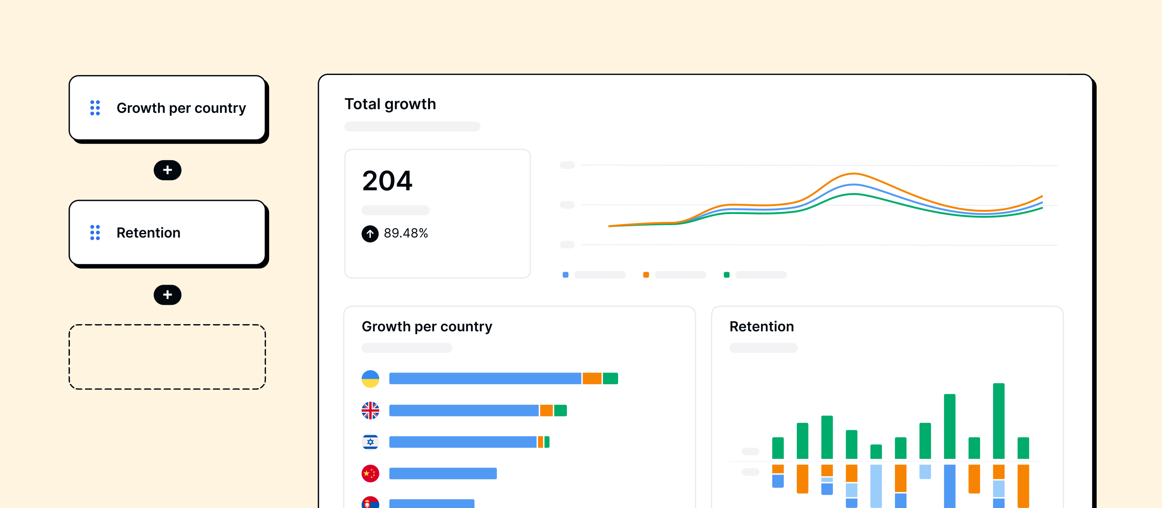Click the 204 total growth number
This screenshot has height=508, width=1162.
pos(387,181)
